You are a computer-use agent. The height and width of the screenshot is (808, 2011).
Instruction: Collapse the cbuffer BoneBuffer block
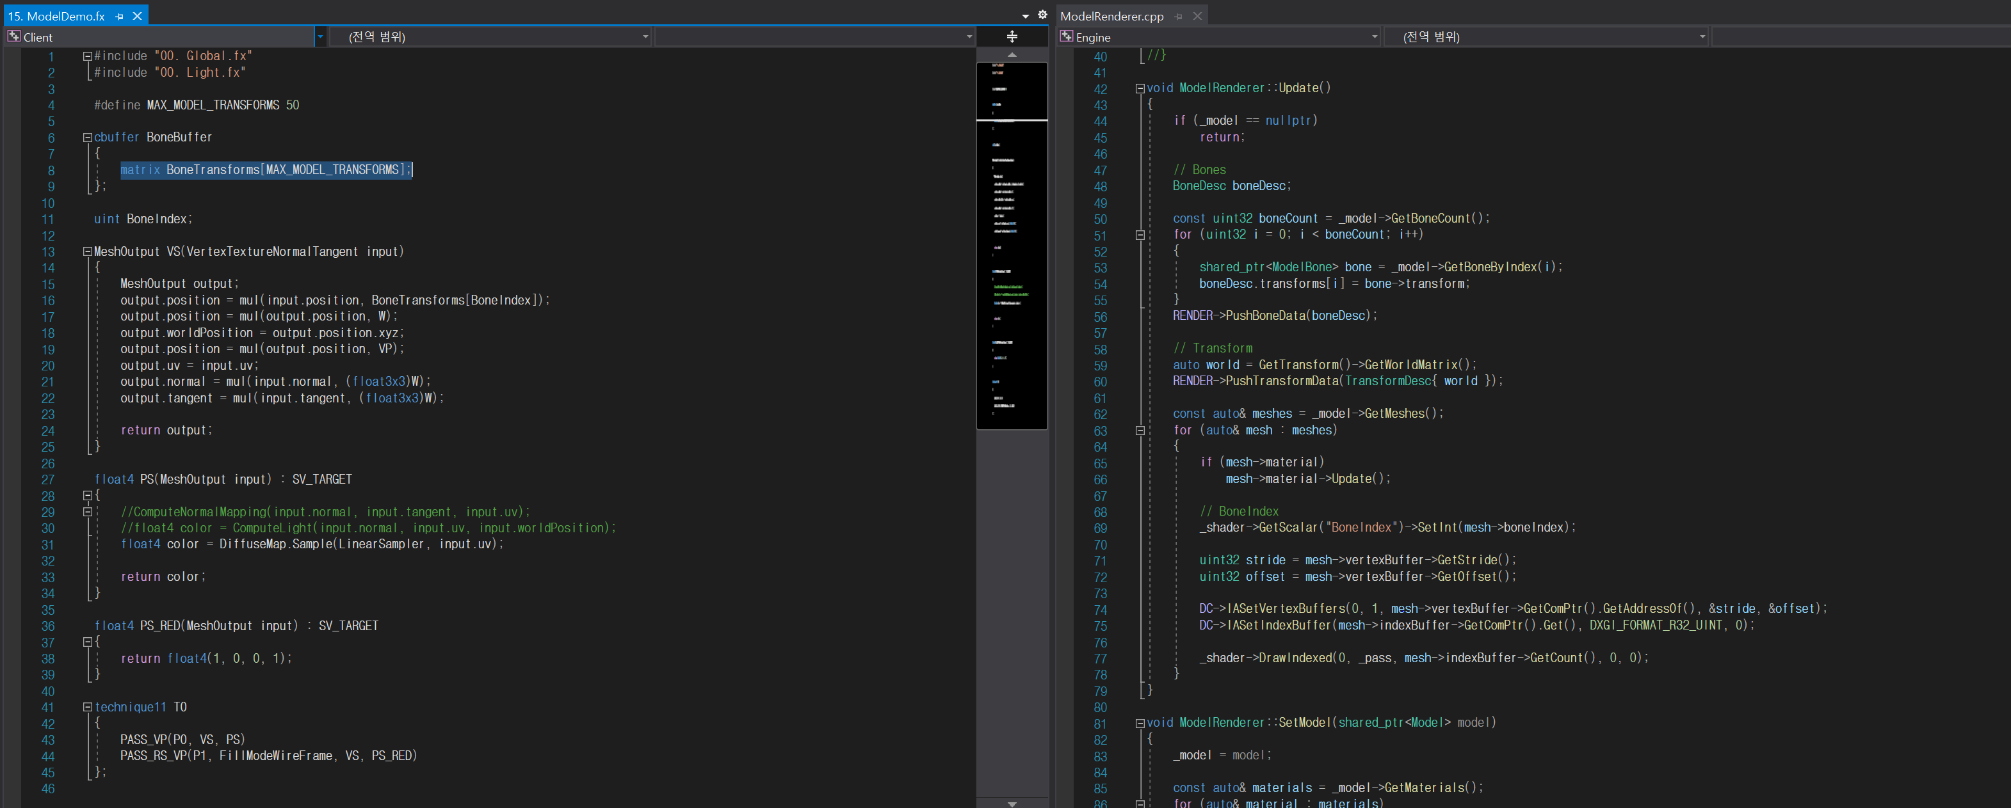point(88,138)
